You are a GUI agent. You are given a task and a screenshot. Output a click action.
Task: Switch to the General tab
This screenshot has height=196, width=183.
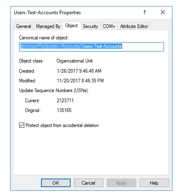[24, 26]
